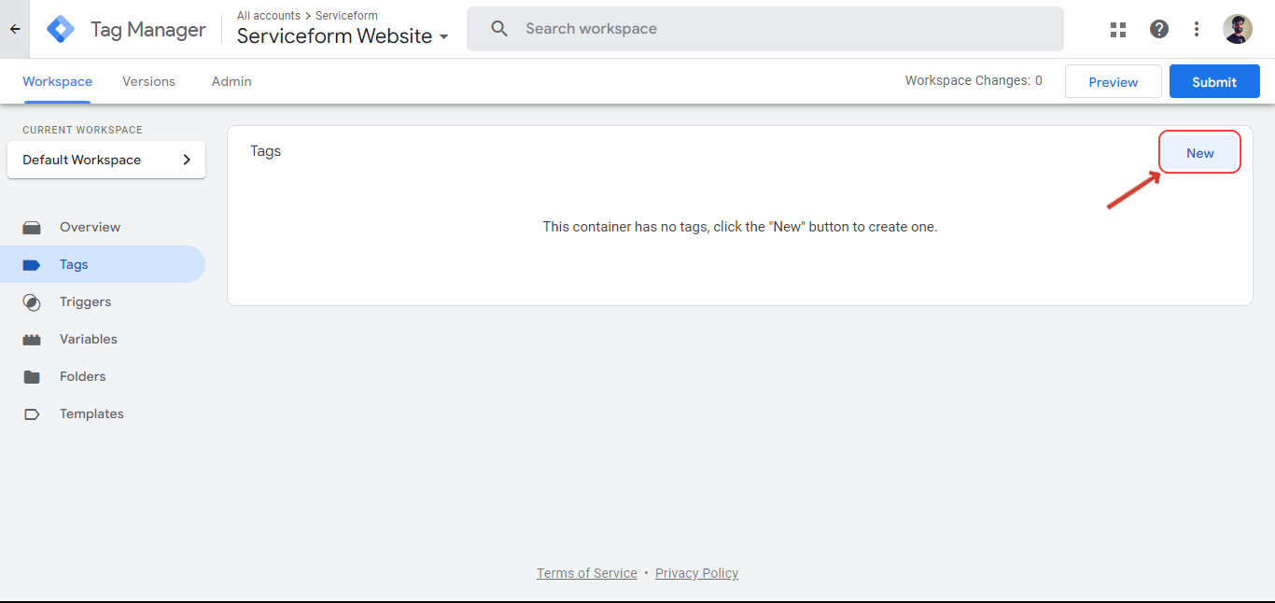Click the Tag Manager title text
Screen dimensions: 1275x603
click(x=148, y=30)
